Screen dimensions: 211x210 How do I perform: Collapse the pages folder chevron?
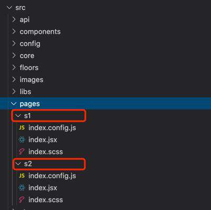pyautogui.click(x=14, y=104)
